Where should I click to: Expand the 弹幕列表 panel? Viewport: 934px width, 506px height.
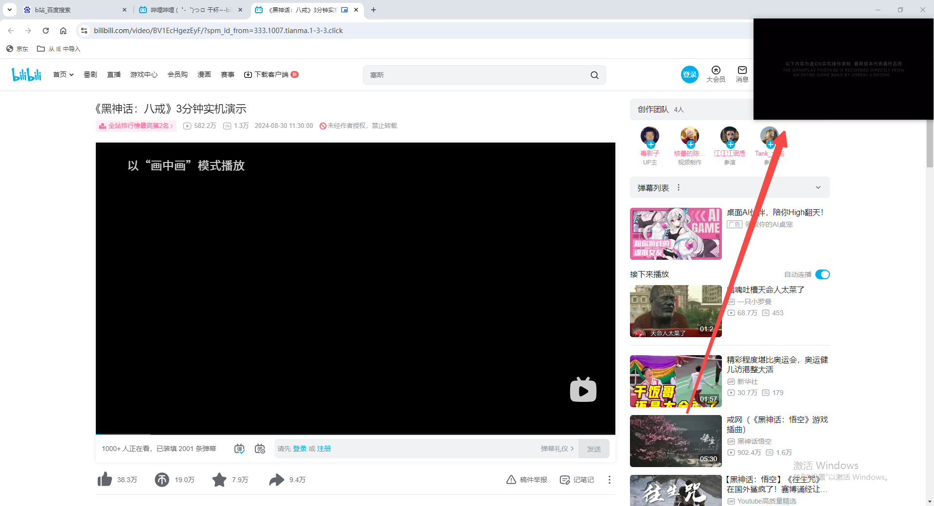pos(818,188)
